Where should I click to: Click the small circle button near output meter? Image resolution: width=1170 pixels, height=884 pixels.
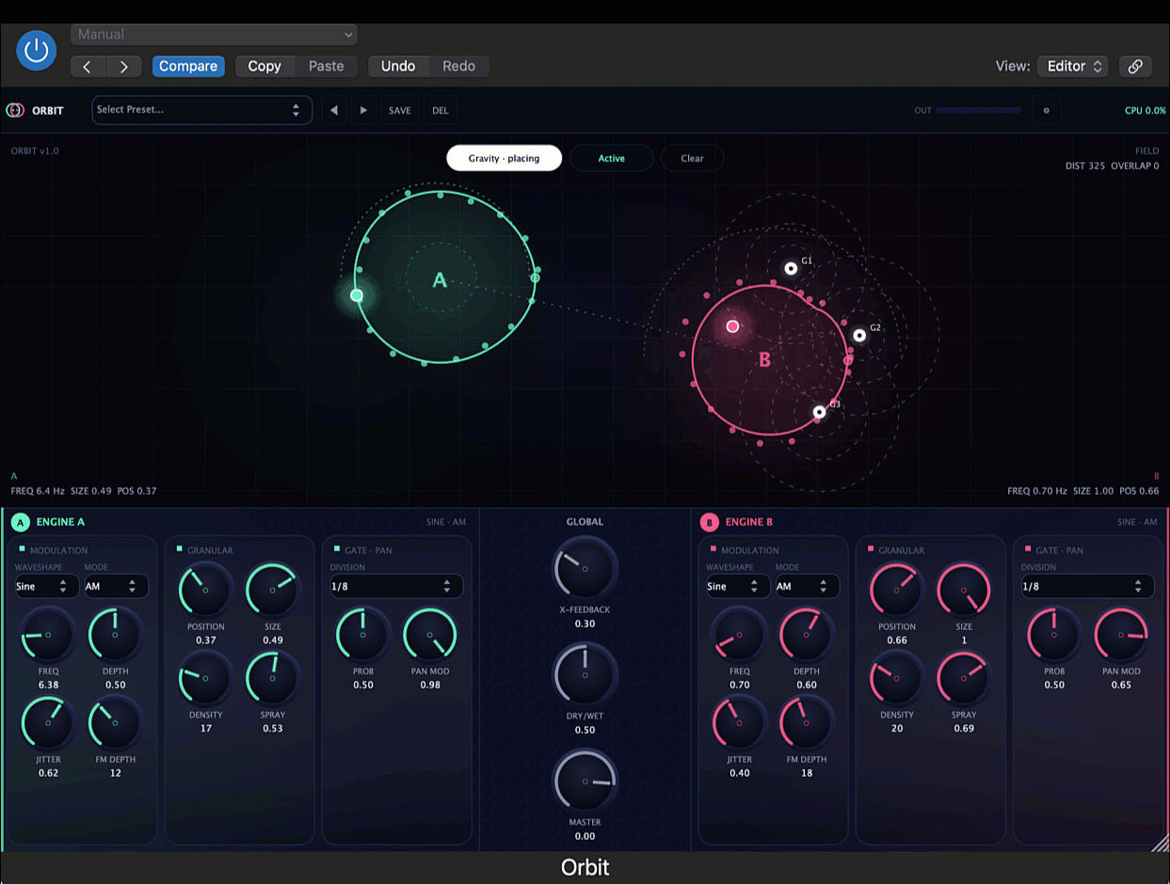[x=1046, y=110]
